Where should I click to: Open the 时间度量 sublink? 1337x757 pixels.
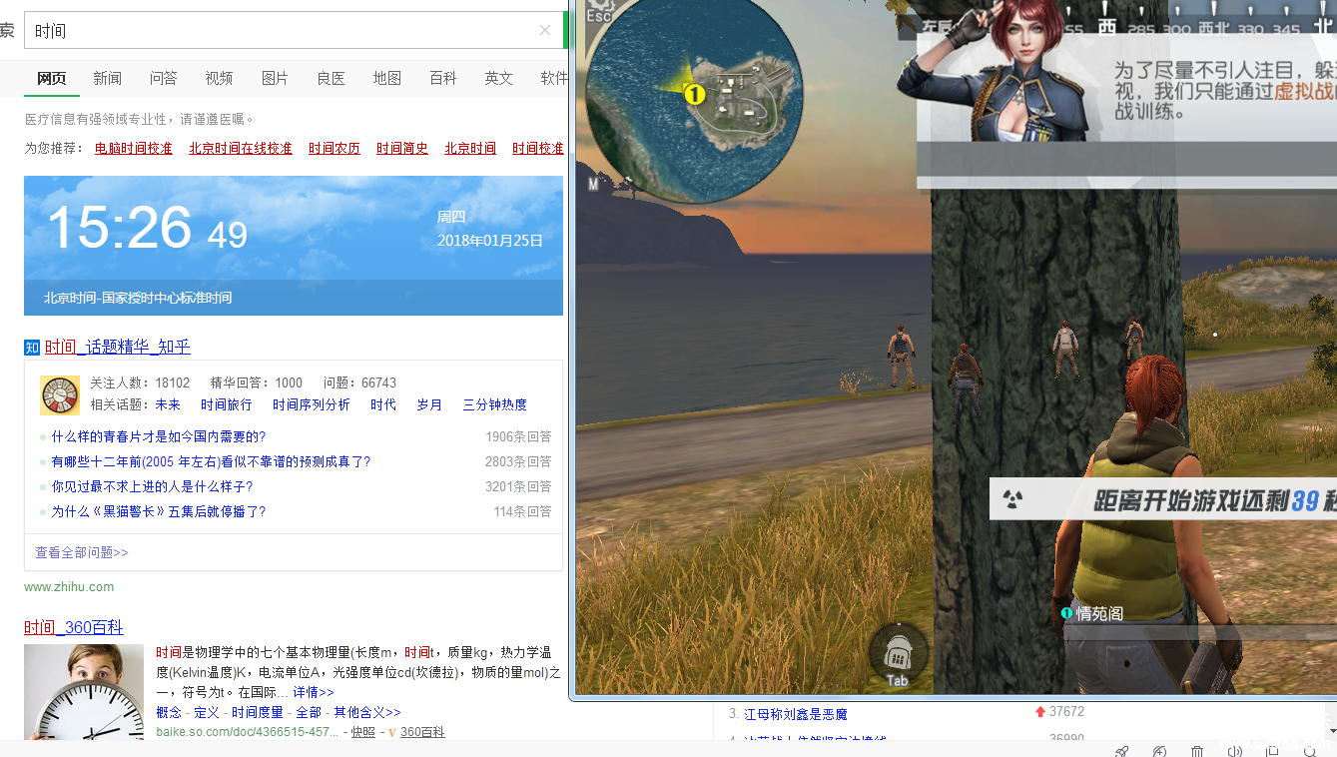pyautogui.click(x=258, y=712)
